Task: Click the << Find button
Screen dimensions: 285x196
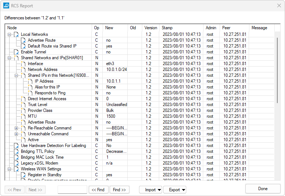Action: pyautogui.click(x=99, y=190)
